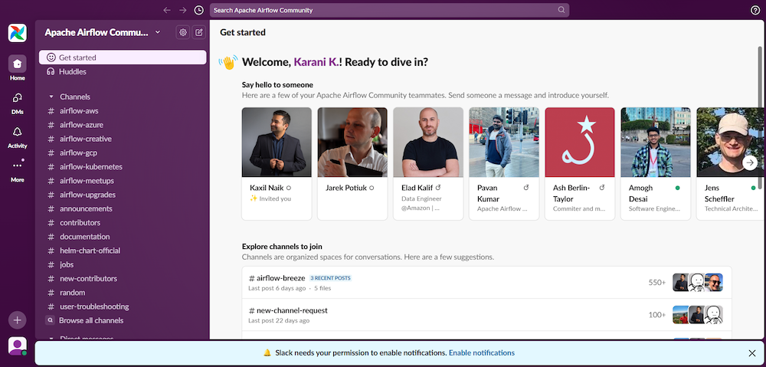Open Jarek Potiuk's teammate card
766x367 pixels.
tap(352, 164)
